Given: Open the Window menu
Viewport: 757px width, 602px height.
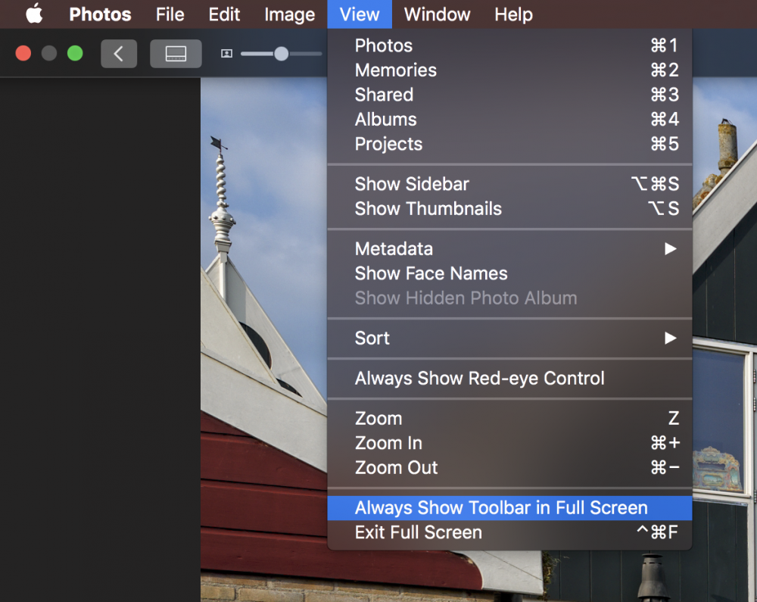Looking at the screenshot, I should [437, 14].
